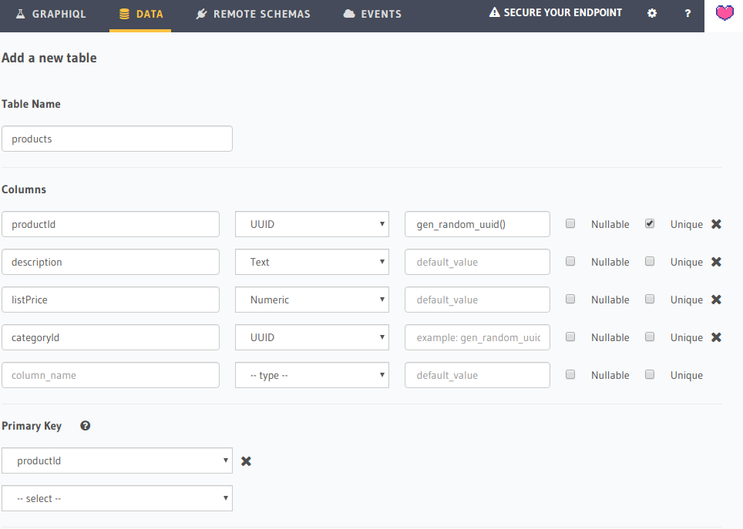This screenshot has width=743, height=529.
Task: Remove the listPrice column with X icon
Action: [x=716, y=300]
